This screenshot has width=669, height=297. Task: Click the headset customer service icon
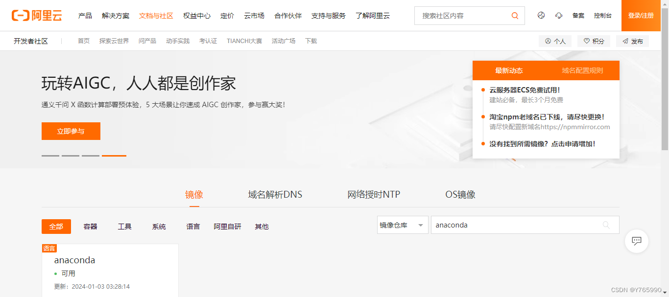click(559, 16)
